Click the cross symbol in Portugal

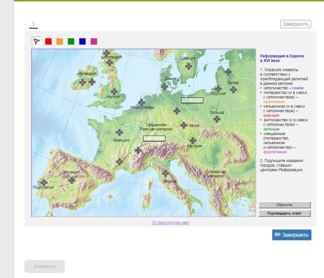(x=43, y=183)
